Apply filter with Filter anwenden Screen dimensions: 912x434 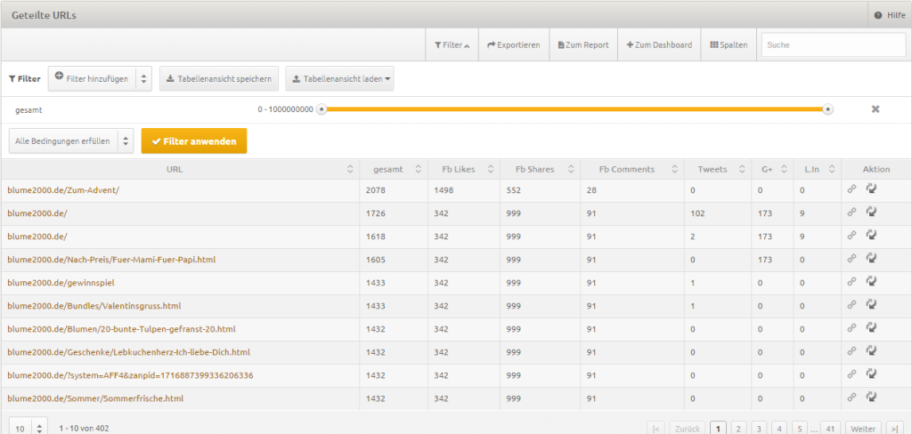pyautogui.click(x=193, y=141)
